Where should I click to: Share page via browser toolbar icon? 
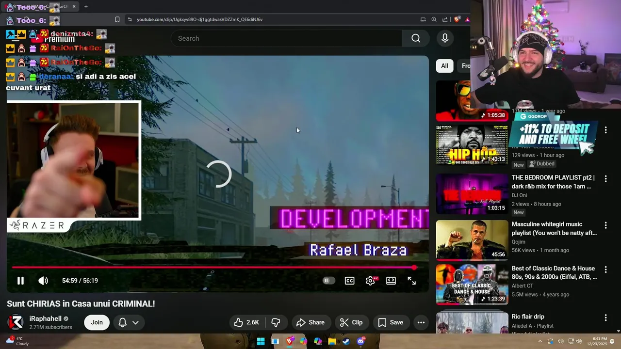(x=445, y=19)
